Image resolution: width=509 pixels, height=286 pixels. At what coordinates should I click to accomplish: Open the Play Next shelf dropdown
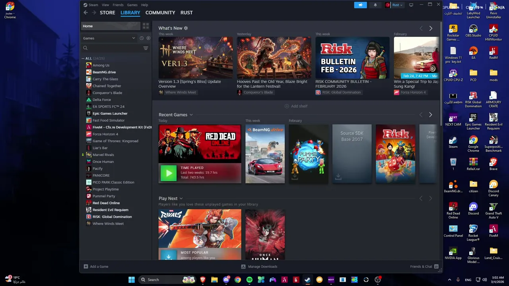(x=181, y=199)
